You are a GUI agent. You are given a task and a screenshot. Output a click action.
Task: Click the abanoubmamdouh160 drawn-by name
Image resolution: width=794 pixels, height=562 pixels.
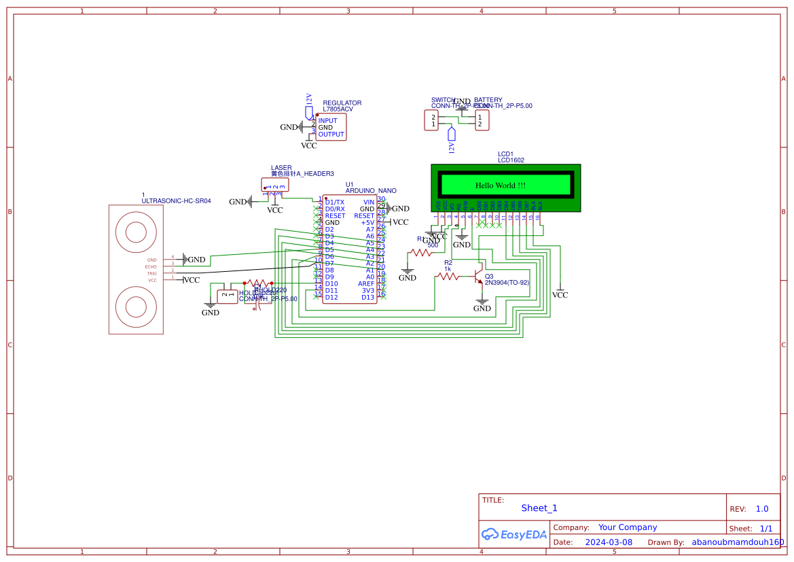pyautogui.click(x=737, y=542)
